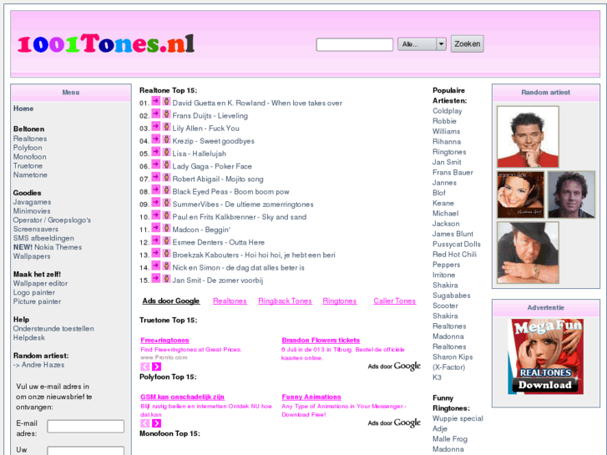Image resolution: width=607 pixels, height=455 pixels.
Task: Click the orange figure icon for Madcon - Beggin'
Action: [166, 228]
